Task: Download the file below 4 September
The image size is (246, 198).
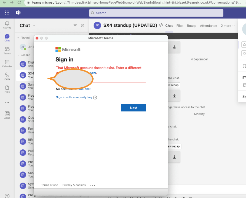Action: 174,96
